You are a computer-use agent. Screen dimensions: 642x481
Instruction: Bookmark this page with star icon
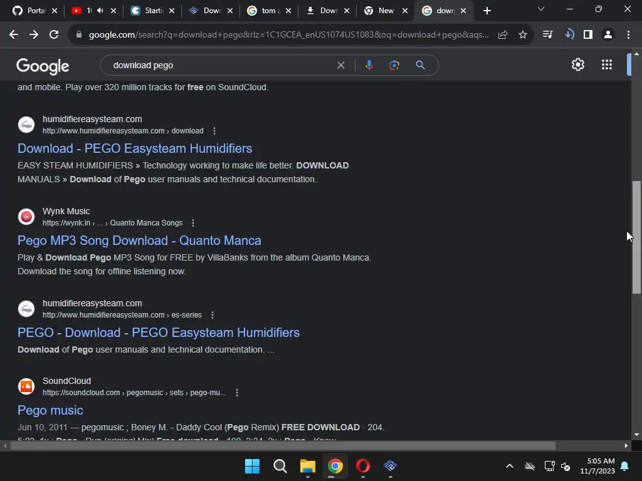pyautogui.click(x=523, y=35)
